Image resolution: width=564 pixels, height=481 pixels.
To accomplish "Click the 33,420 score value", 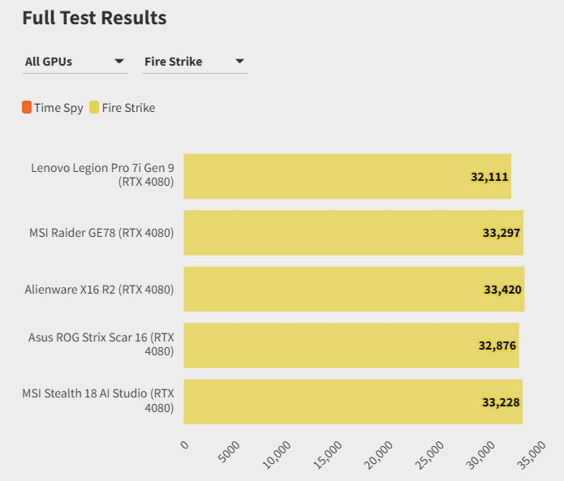I will click(x=502, y=290).
